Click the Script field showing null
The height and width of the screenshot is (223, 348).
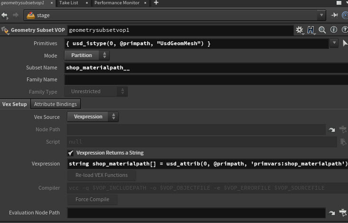pos(202,142)
